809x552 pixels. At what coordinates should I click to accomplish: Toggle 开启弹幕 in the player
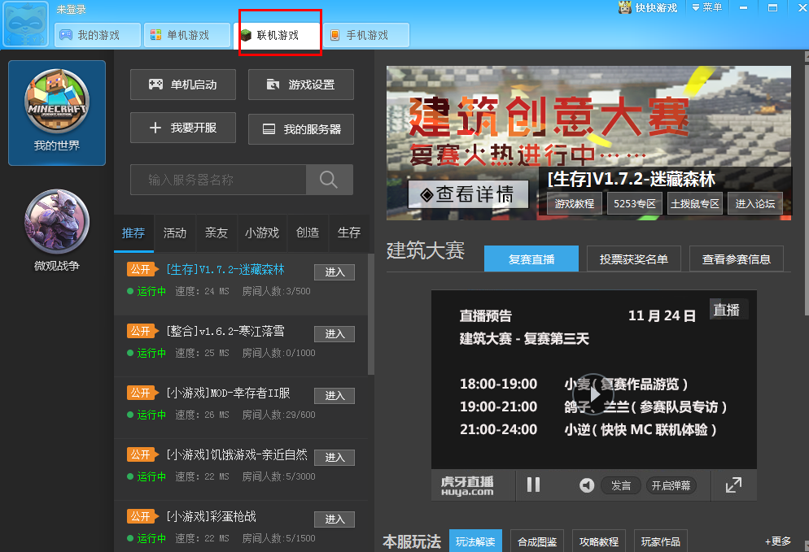671,485
